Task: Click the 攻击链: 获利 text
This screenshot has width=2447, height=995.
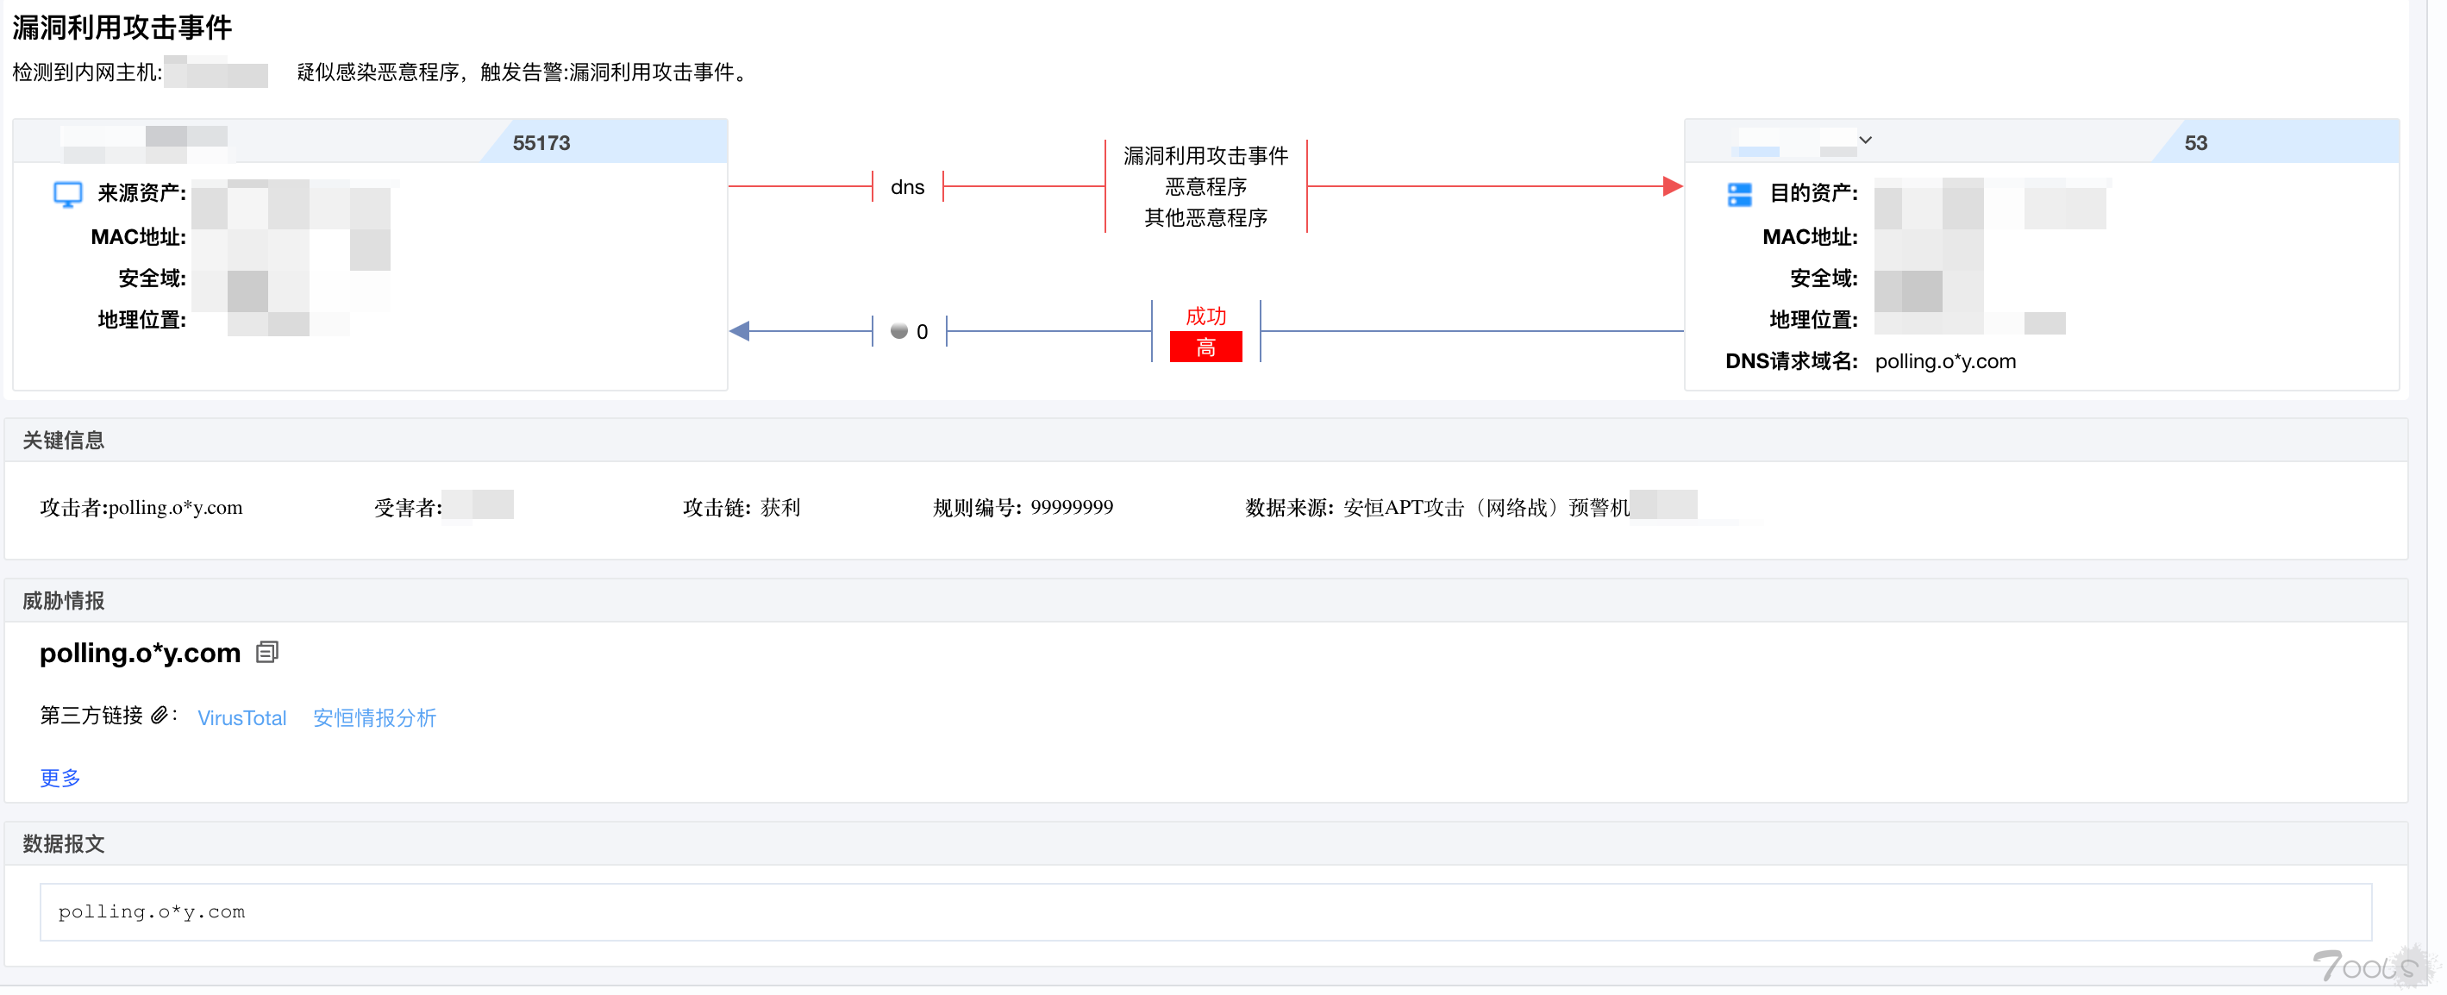Action: pyautogui.click(x=741, y=508)
